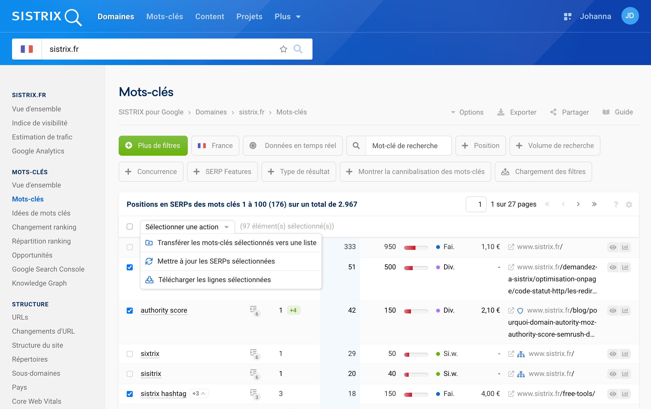The image size is (651, 409).
Task: Uncheck the sistrix hashtag row checkbox
Action: [130, 394]
